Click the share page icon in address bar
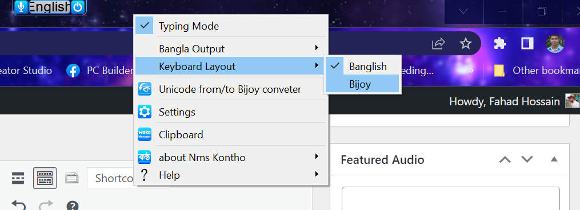This screenshot has height=210, width=580. point(438,44)
